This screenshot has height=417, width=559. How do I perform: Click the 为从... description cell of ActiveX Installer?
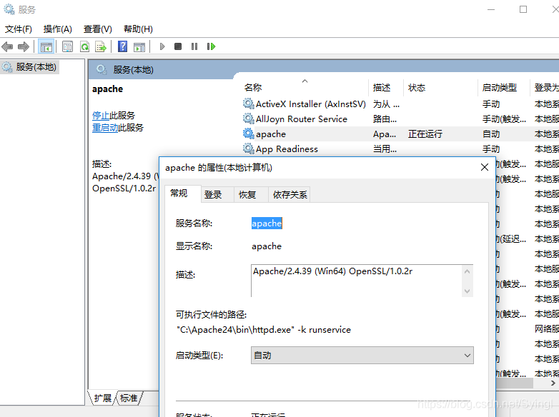(x=386, y=104)
